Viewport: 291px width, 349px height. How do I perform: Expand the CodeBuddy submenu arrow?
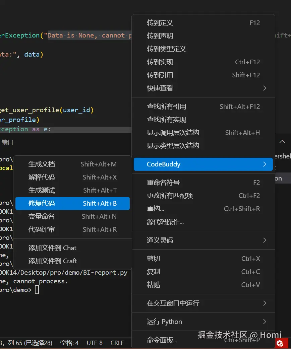click(x=265, y=164)
